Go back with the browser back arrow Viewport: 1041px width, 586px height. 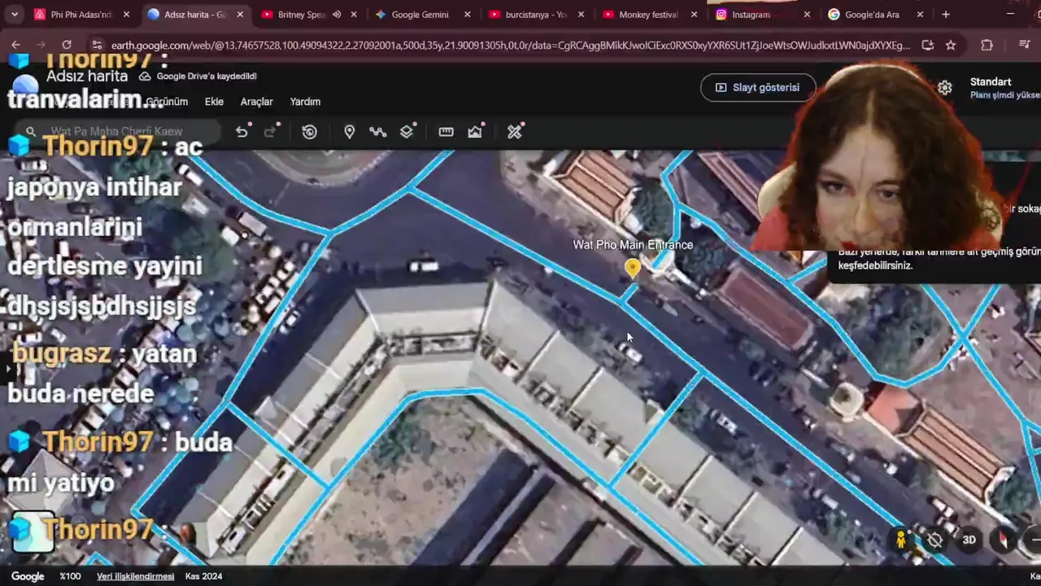pyautogui.click(x=16, y=46)
